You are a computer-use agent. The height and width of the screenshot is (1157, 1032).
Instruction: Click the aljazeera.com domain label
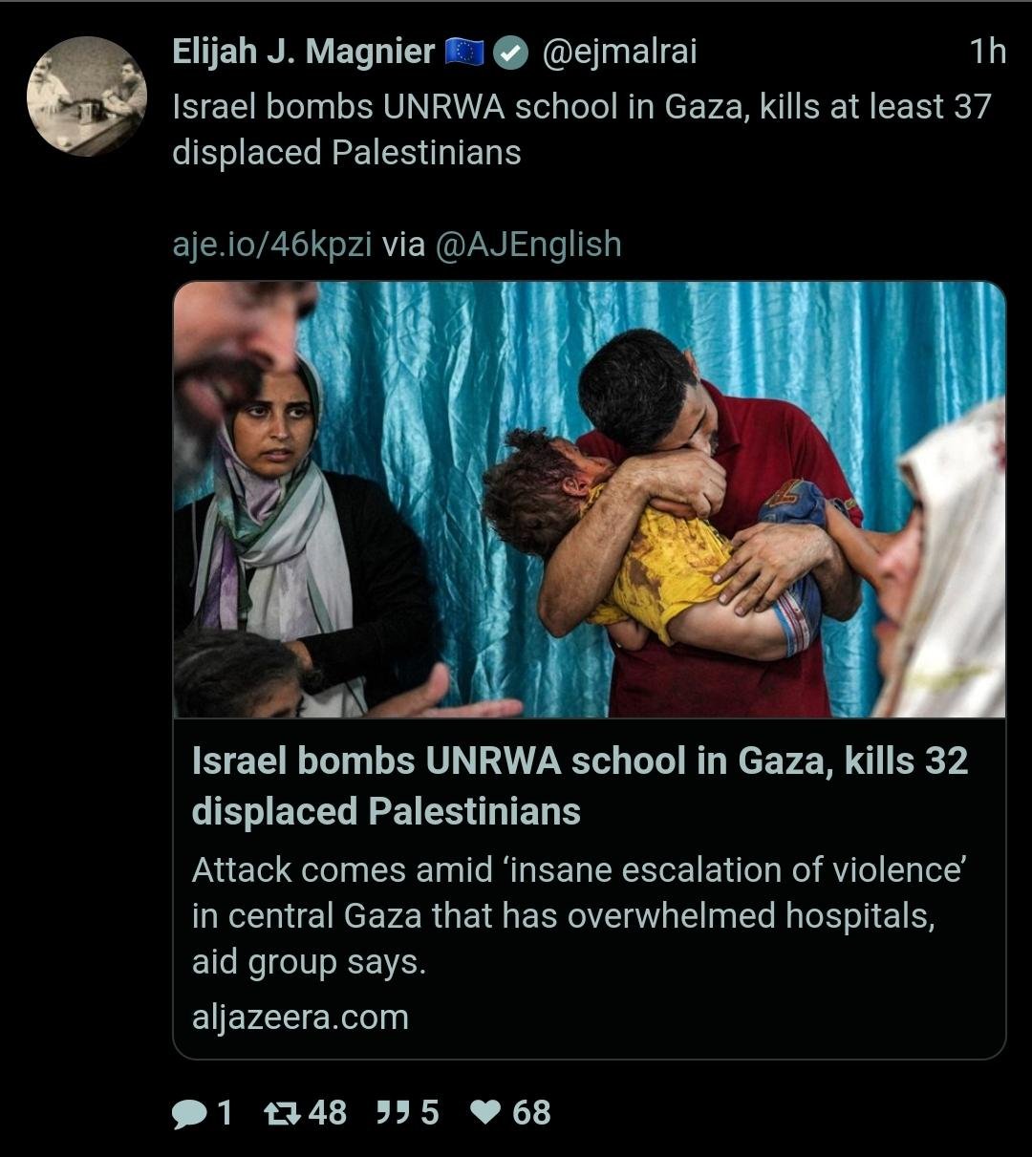(x=300, y=1018)
